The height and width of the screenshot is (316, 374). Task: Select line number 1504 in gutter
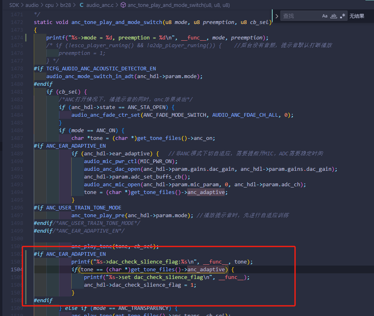(x=17, y=270)
